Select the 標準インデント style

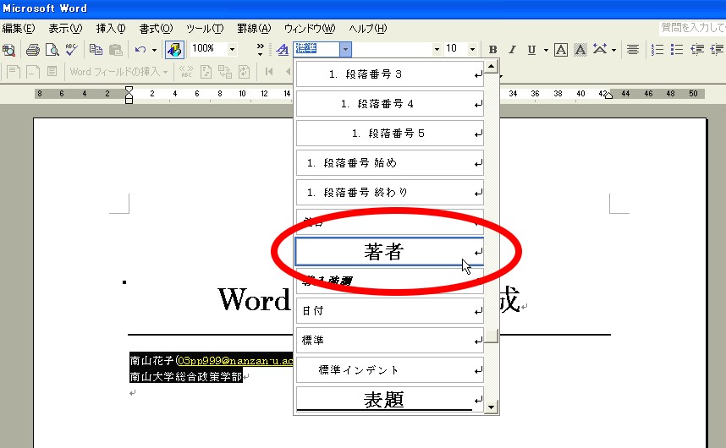tap(390, 370)
